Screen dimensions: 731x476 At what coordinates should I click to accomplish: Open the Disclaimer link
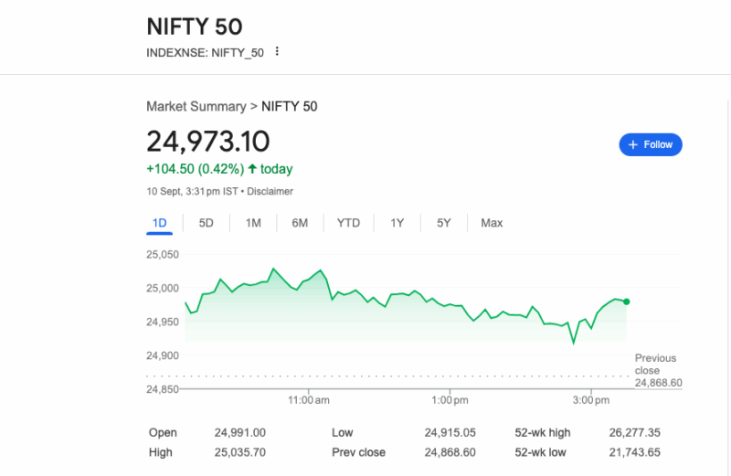click(x=270, y=191)
